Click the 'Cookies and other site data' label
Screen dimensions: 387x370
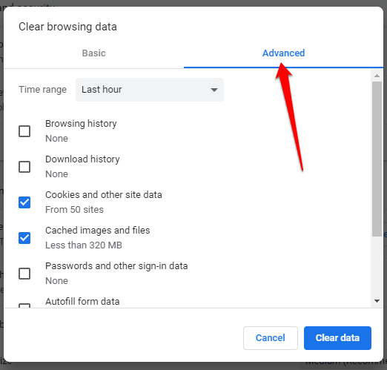coord(104,195)
